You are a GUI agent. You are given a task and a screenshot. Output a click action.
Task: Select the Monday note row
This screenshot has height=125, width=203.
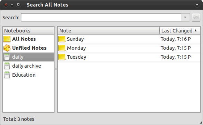pyautogui.click(x=129, y=48)
